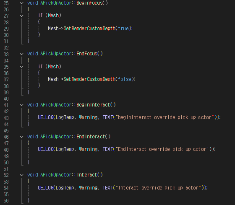Screen dimensions: 235x205
Task: Click the TEXT macro on line 43
Action: (x=108, y=117)
